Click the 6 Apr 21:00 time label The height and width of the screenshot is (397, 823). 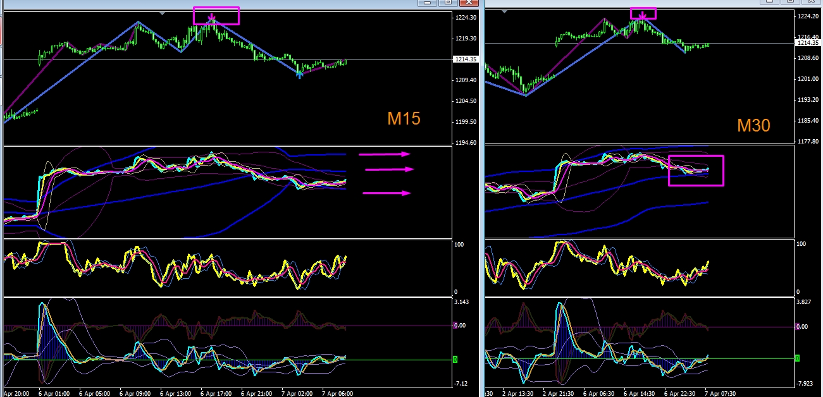coord(256,393)
